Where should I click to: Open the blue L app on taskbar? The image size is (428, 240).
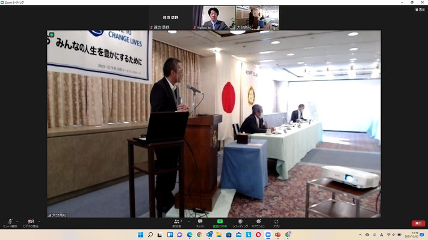(x=249, y=235)
